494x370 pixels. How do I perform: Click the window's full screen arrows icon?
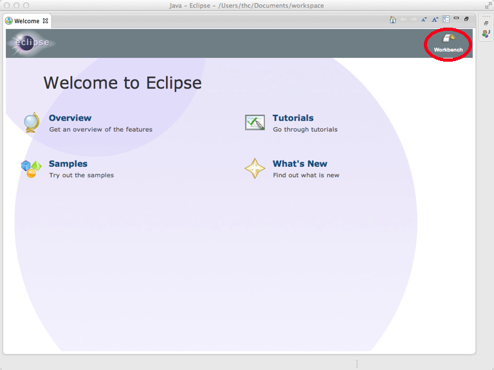[x=488, y=5]
